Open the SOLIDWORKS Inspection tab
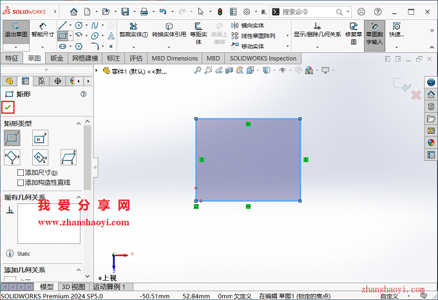 click(x=263, y=58)
